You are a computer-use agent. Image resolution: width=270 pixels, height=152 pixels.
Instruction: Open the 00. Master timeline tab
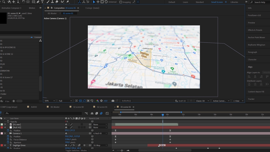[x=55, y=107]
